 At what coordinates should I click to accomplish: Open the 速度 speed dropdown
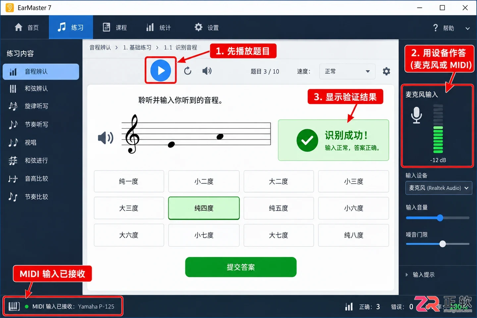347,71
